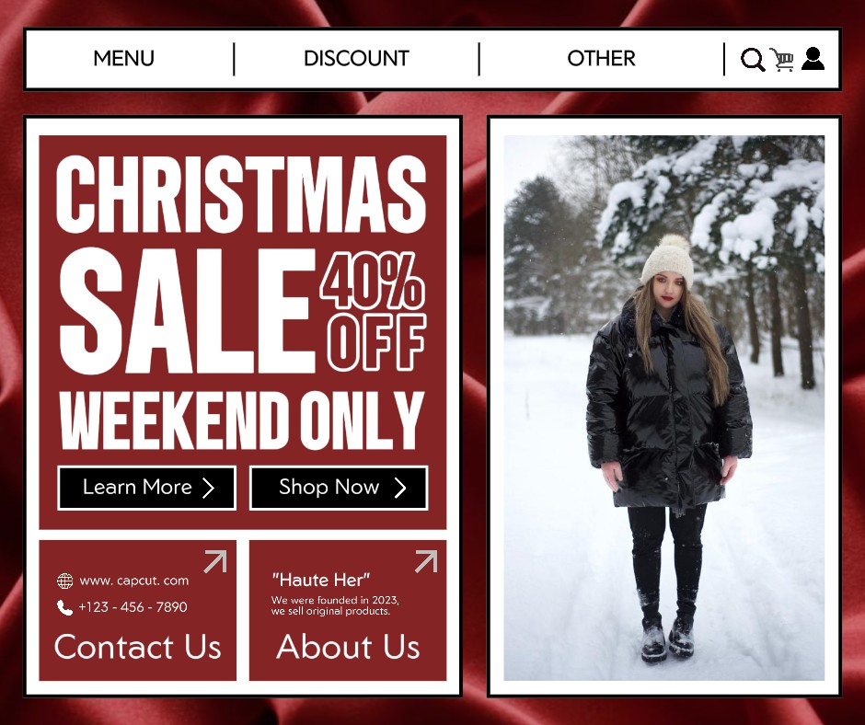Screen dimensions: 865x725
Task: Click the +123 - 456 - 7890 phone number
Action: pyautogui.click(x=133, y=607)
